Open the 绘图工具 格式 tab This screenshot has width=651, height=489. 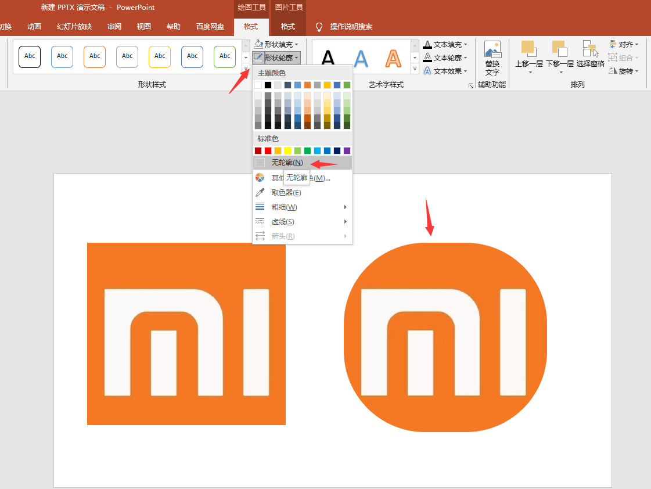[x=251, y=27]
